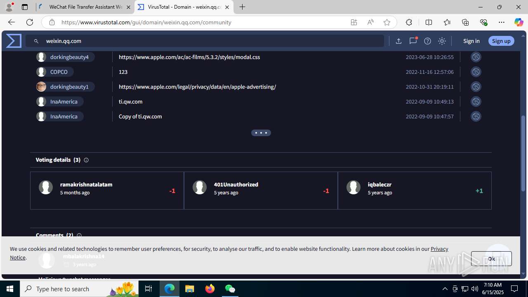Click the VirusTotal search input field

[205, 41]
